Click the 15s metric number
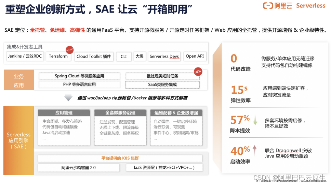The height and width of the screenshot is (184, 331). pos(239,90)
